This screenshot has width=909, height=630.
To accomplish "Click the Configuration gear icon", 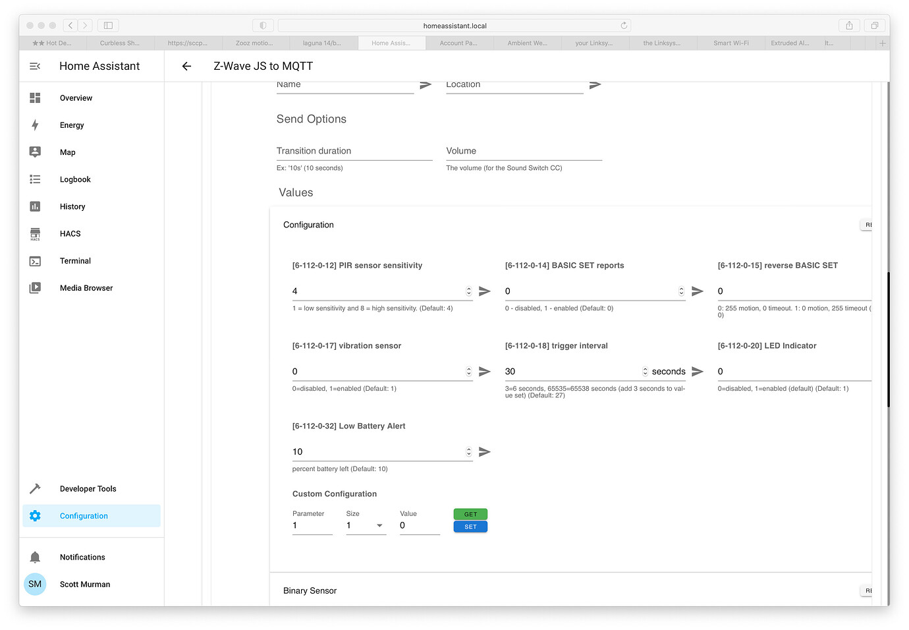I will click(35, 516).
